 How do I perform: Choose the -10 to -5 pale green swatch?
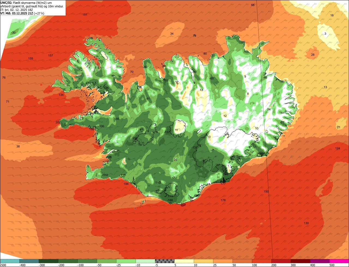pyautogui.click(x=145, y=261)
